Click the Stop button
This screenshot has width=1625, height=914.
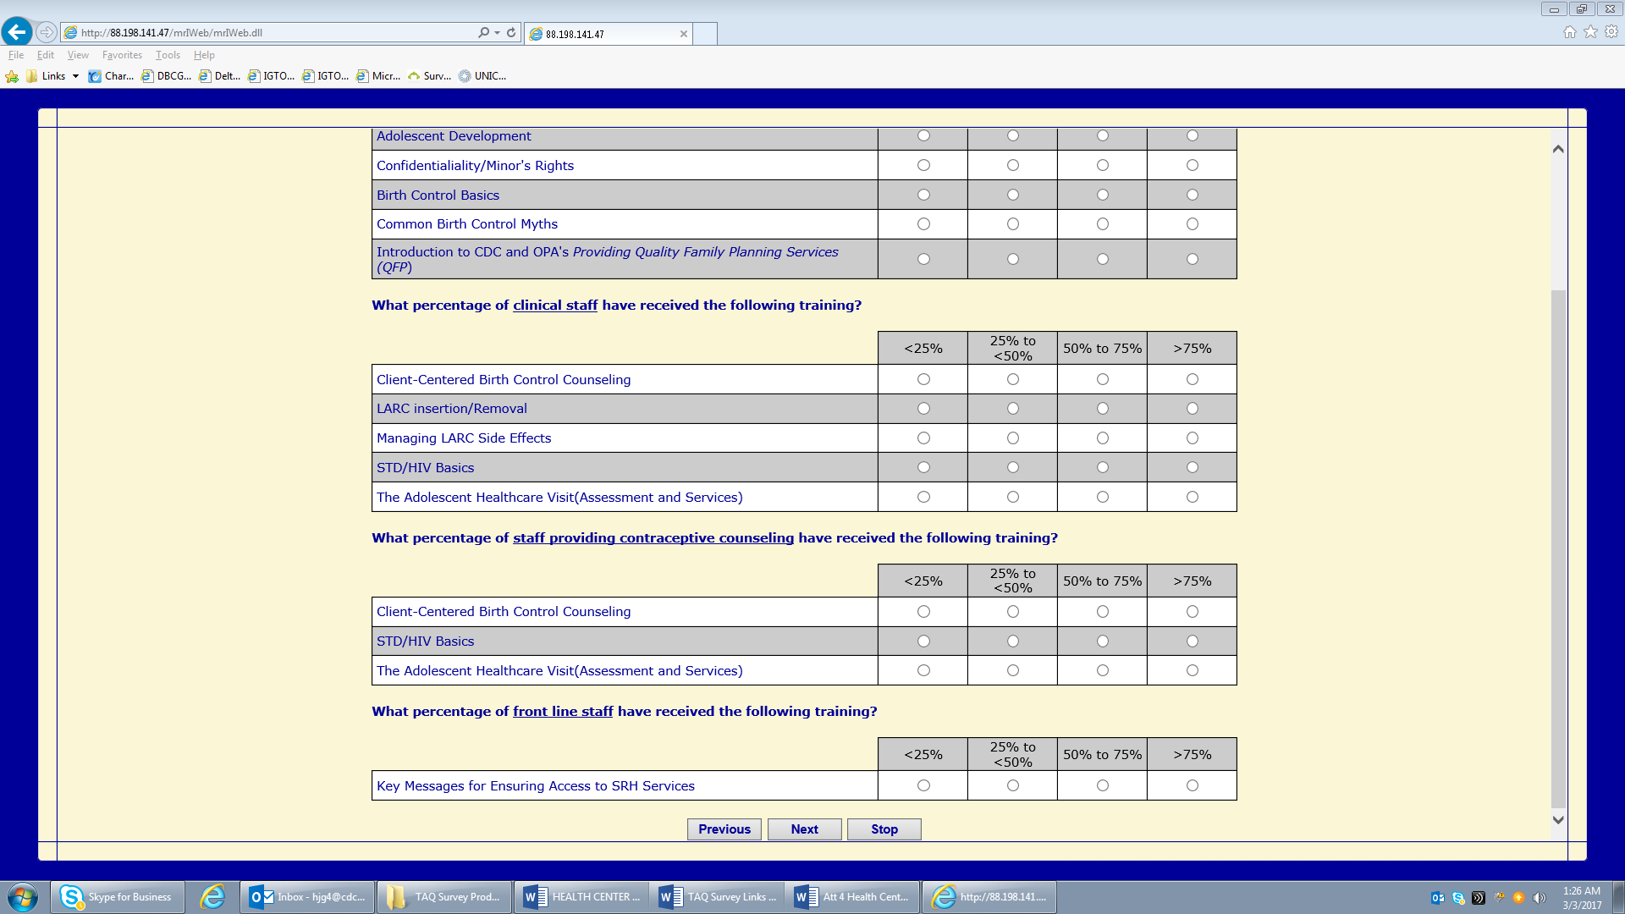(884, 829)
